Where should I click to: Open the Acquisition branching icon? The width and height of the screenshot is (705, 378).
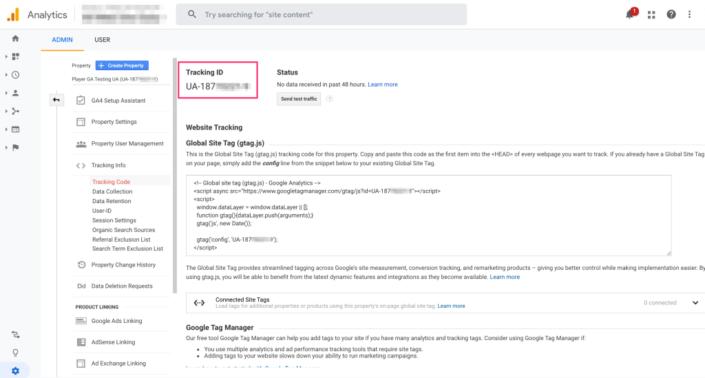coord(15,111)
